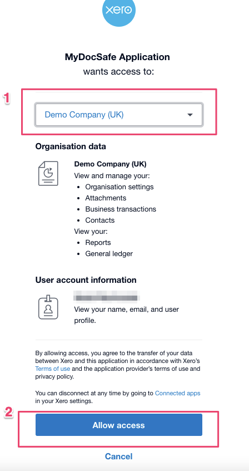Select the Organisation data heading
The image size is (249, 471).
pos(71,146)
